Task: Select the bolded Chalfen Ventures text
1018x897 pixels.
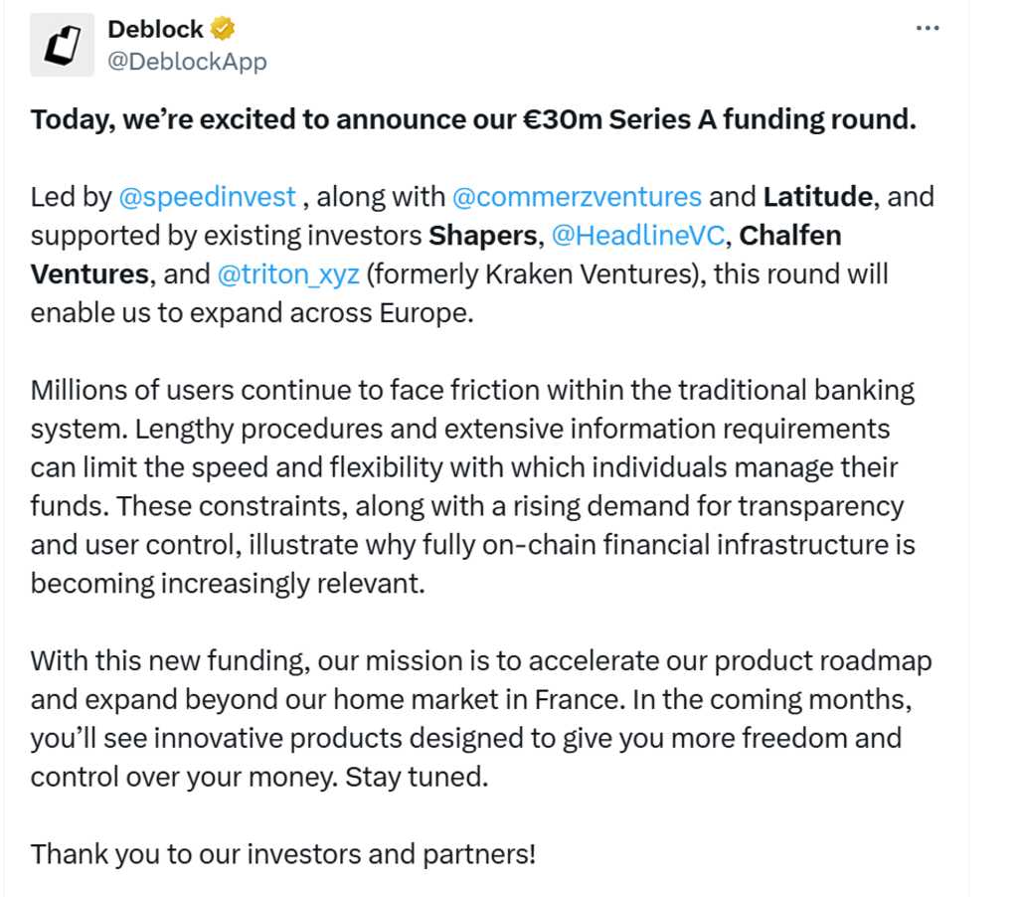Action: tap(792, 235)
